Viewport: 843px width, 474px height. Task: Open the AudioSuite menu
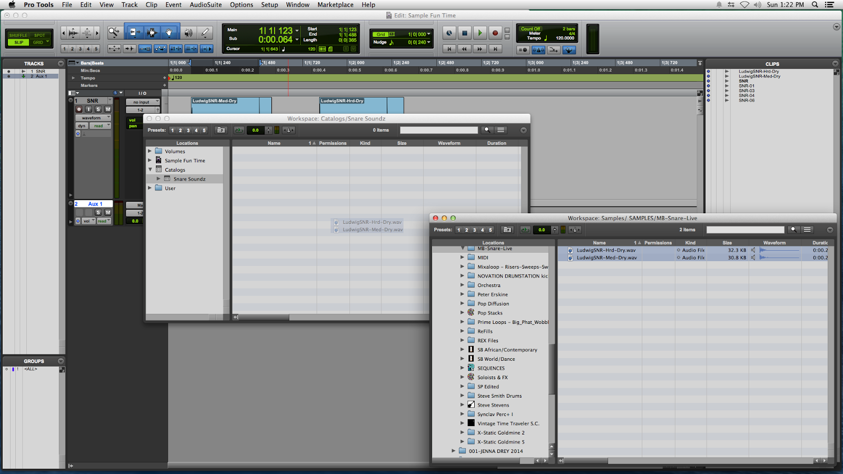(x=205, y=5)
